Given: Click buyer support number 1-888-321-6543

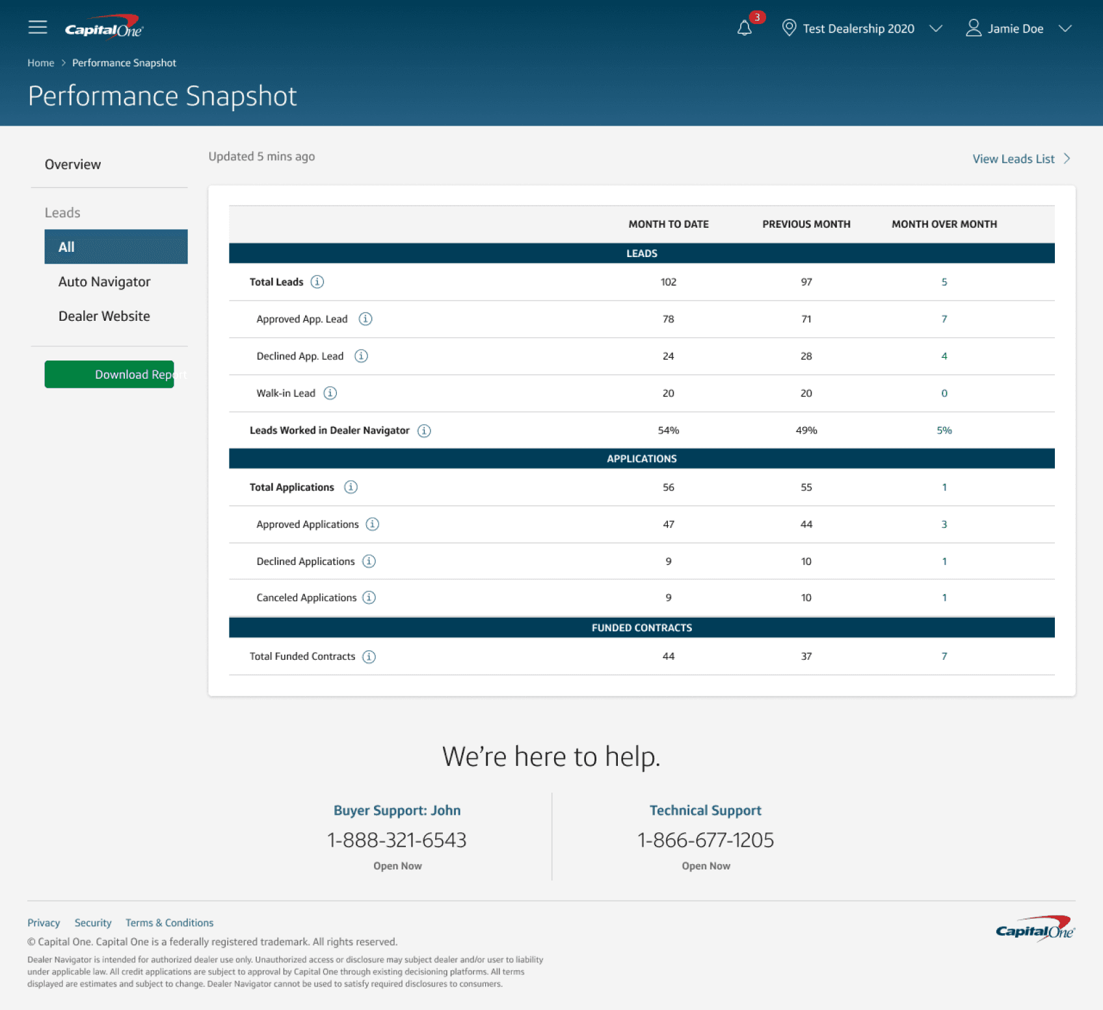Looking at the screenshot, I should pos(397,840).
